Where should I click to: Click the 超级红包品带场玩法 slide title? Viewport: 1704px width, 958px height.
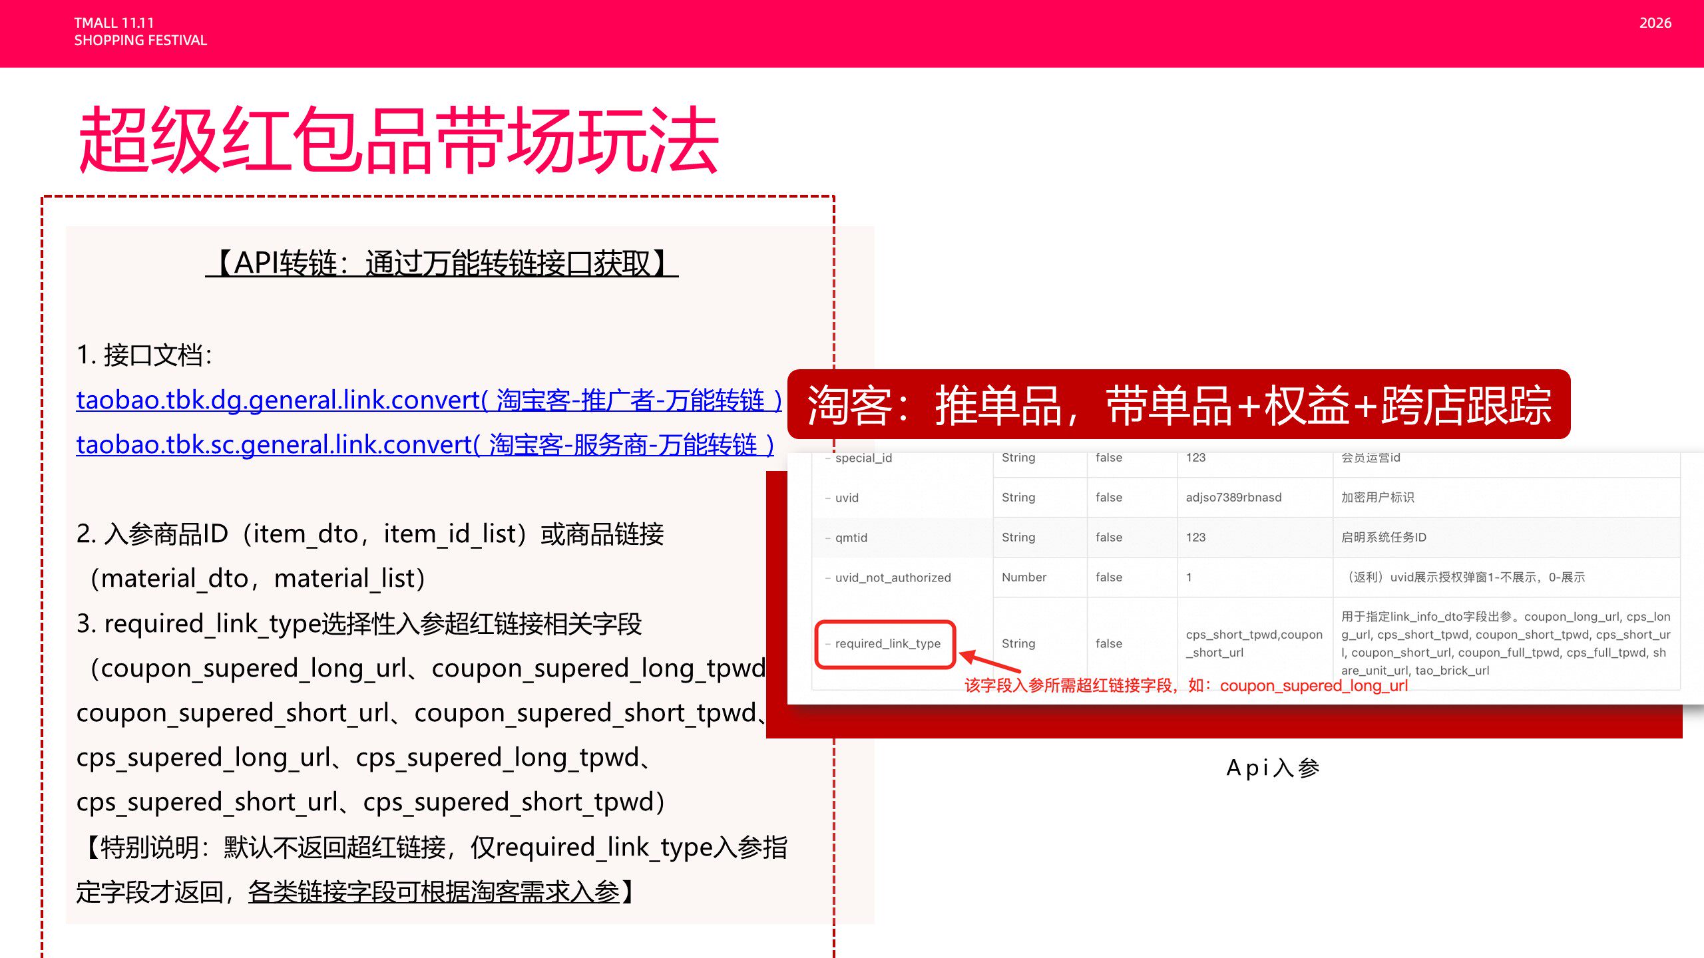[398, 140]
